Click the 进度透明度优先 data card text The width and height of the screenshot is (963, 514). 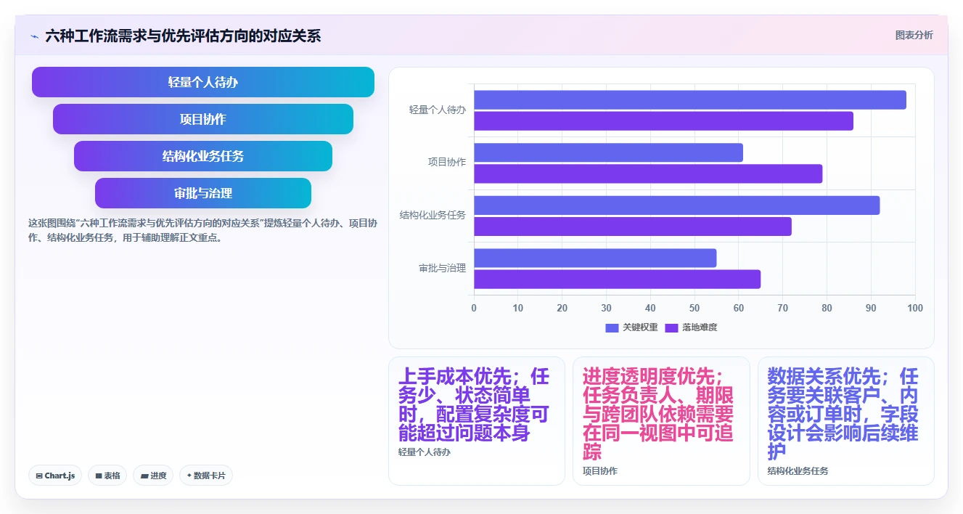[658, 415]
